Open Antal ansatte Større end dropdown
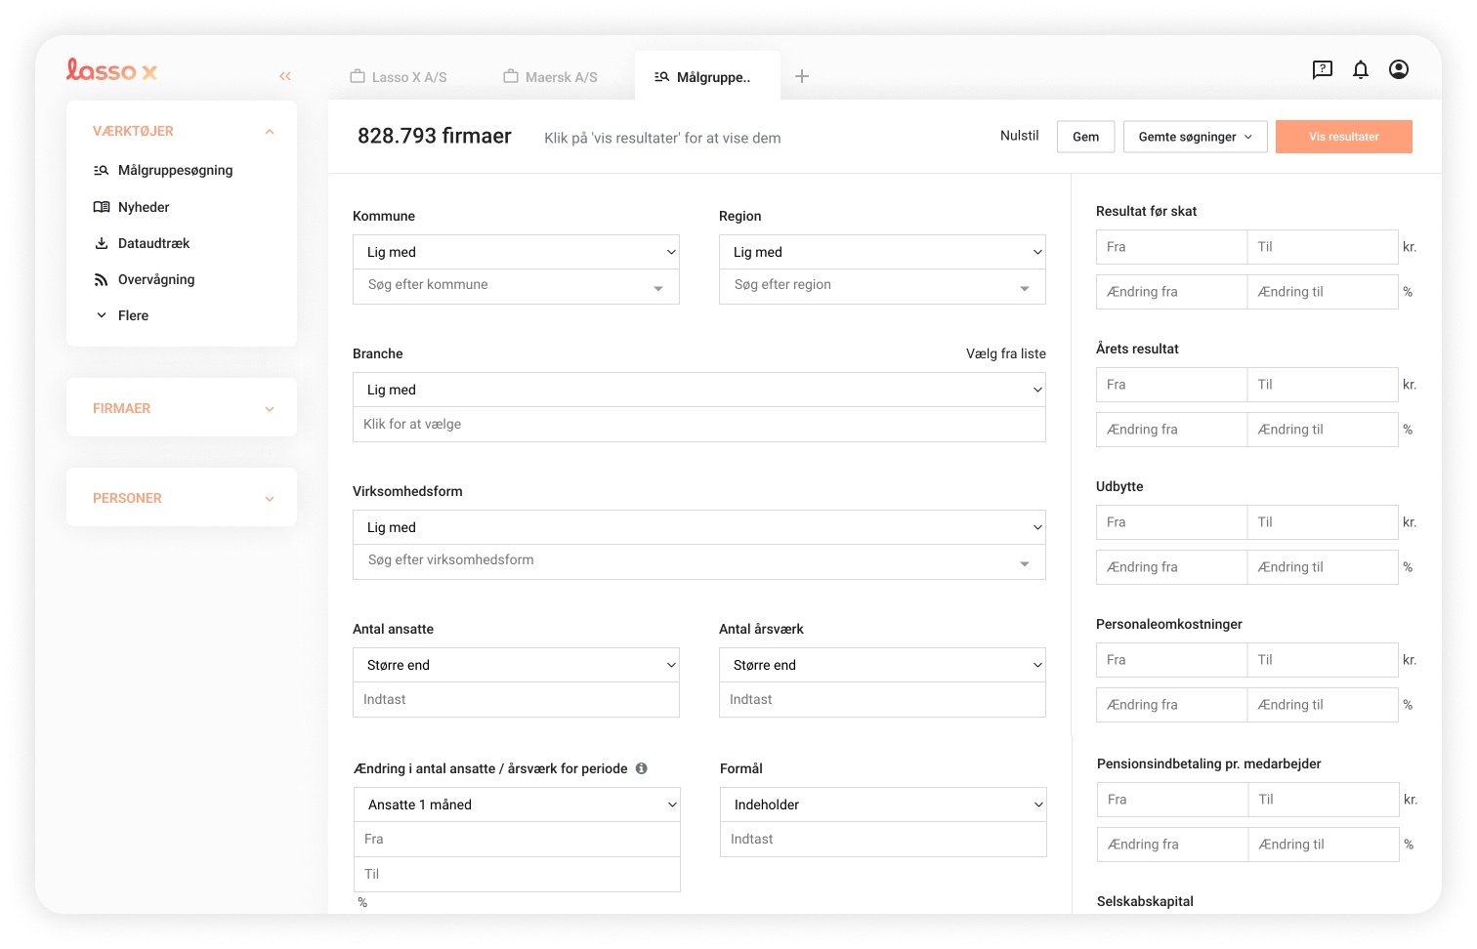Viewport: 1477px width, 949px height. tap(516, 665)
